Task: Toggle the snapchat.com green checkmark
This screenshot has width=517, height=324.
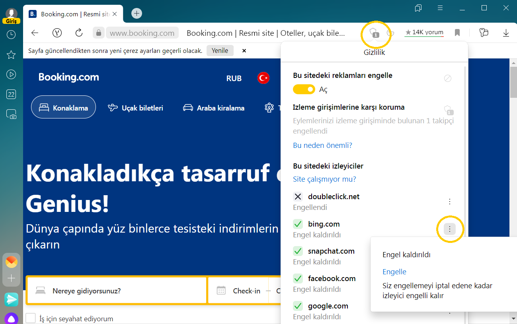Action: click(298, 251)
